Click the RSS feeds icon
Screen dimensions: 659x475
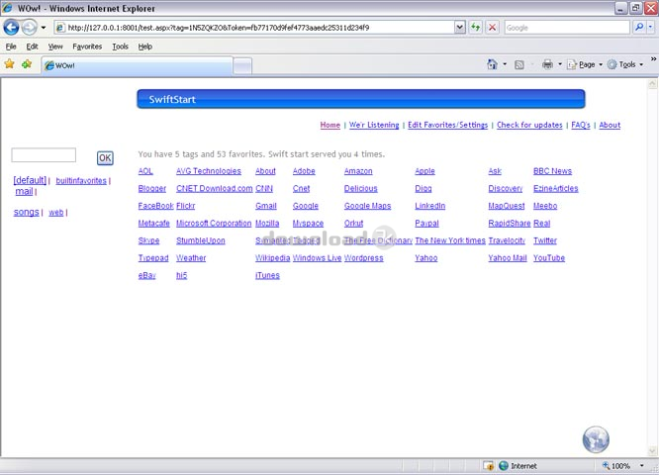pos(519,64)
